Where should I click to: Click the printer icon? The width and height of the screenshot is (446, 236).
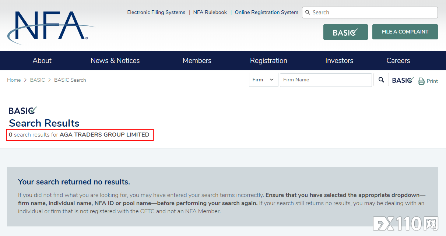coord(421,81)
